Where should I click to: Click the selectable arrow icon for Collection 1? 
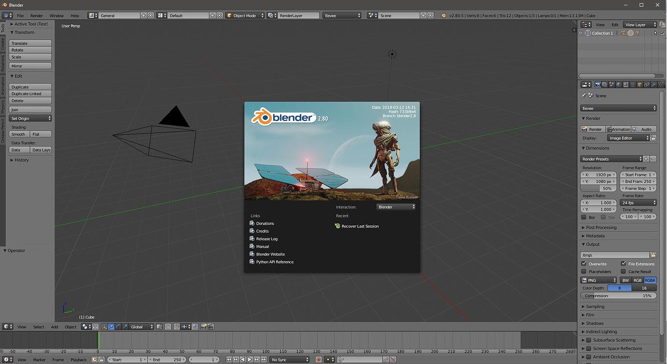[x=656, y=33]
